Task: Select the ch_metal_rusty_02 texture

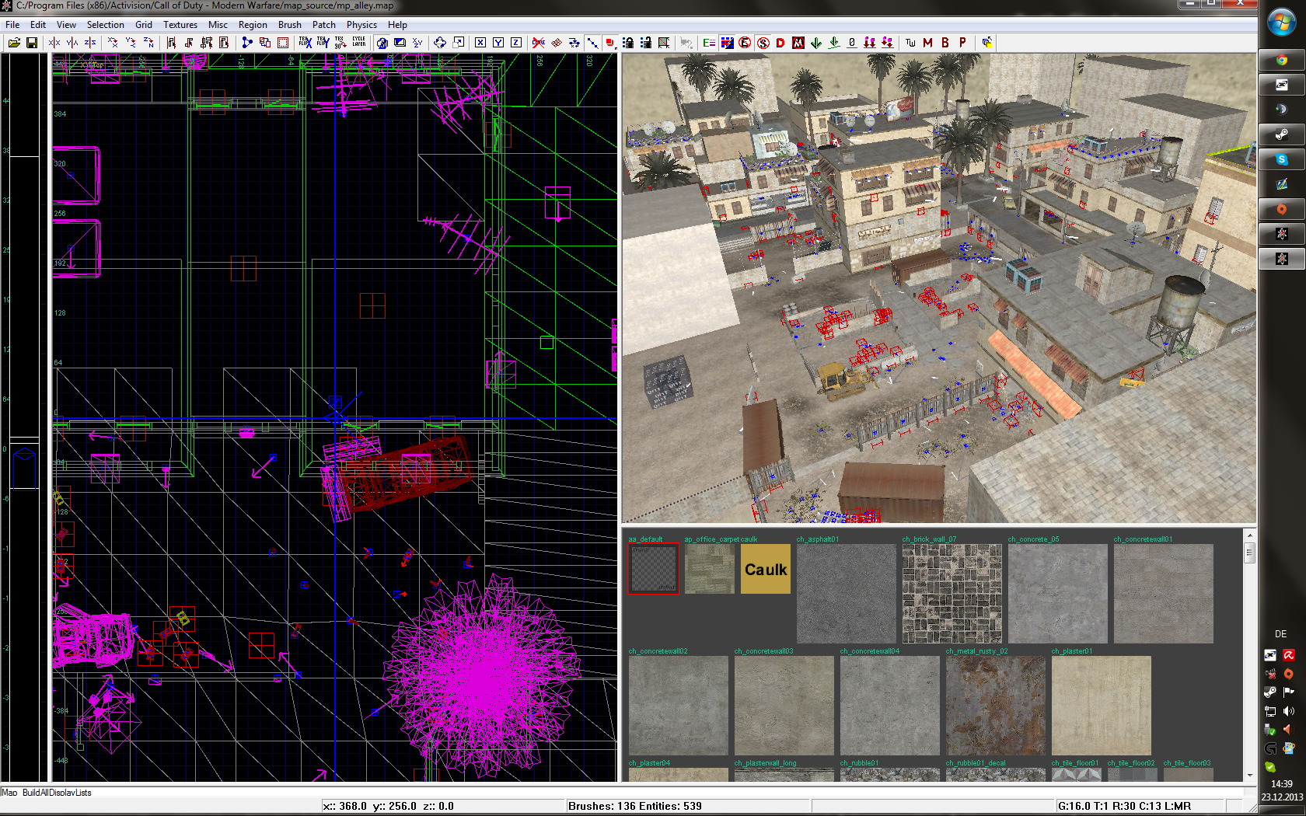Action: (x=996, y=706)
